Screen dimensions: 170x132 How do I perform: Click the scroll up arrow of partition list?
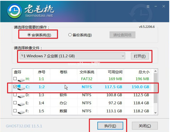(155, 71)
